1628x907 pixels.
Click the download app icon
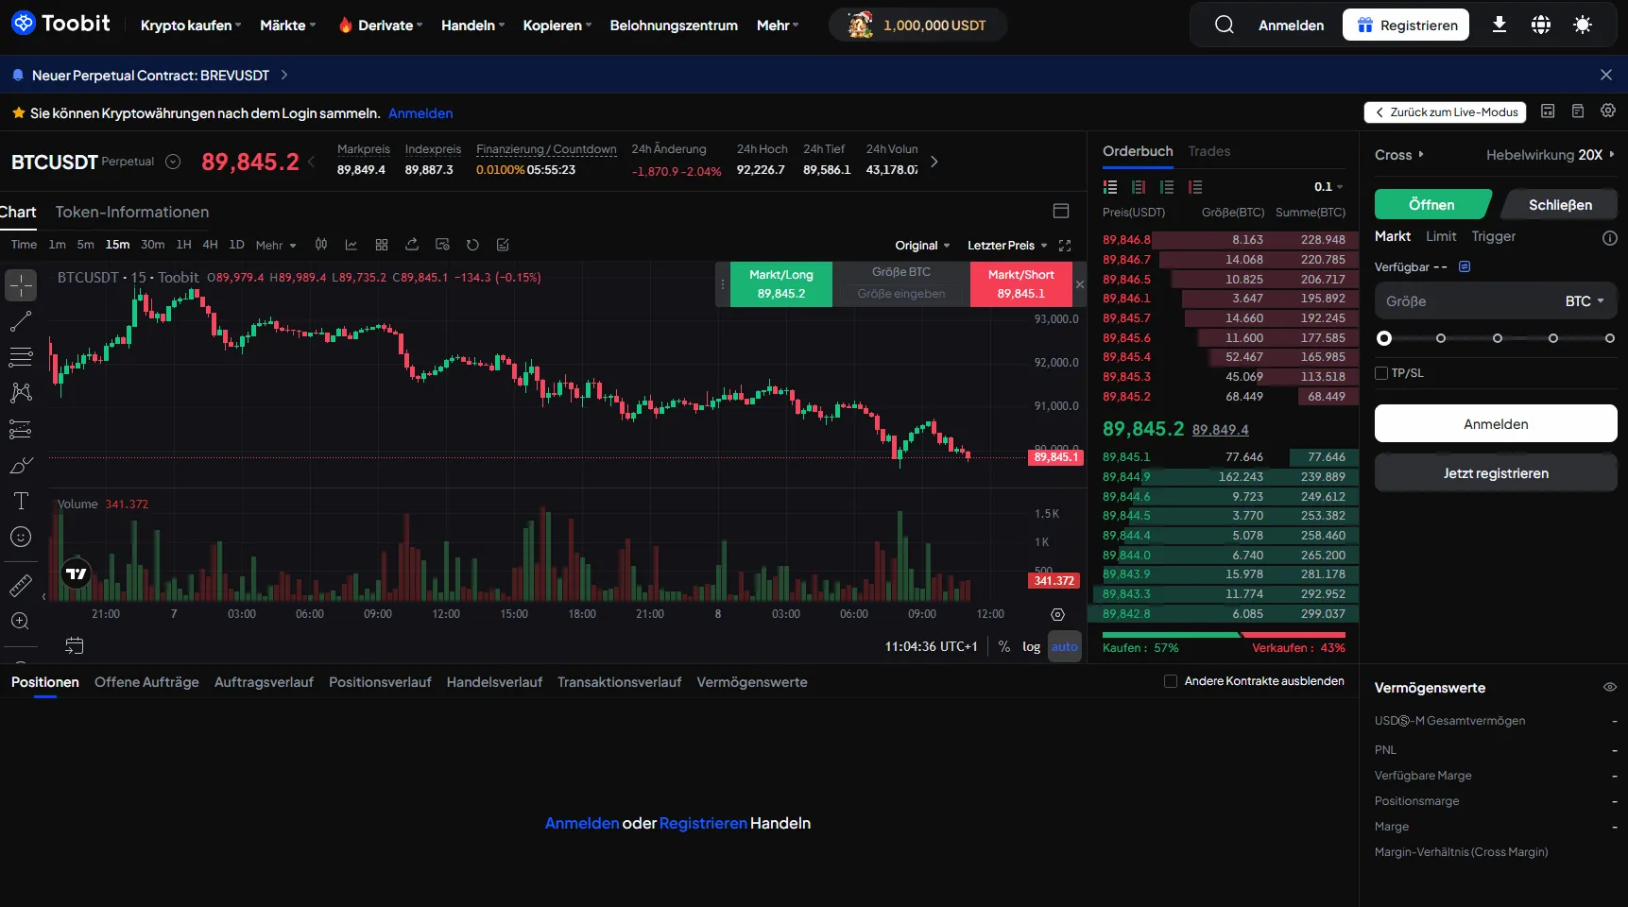click(1499, 25)
